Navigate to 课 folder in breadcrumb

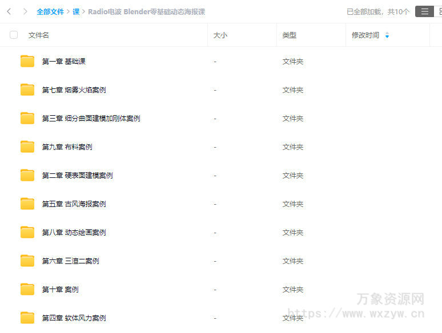(76, 11)
